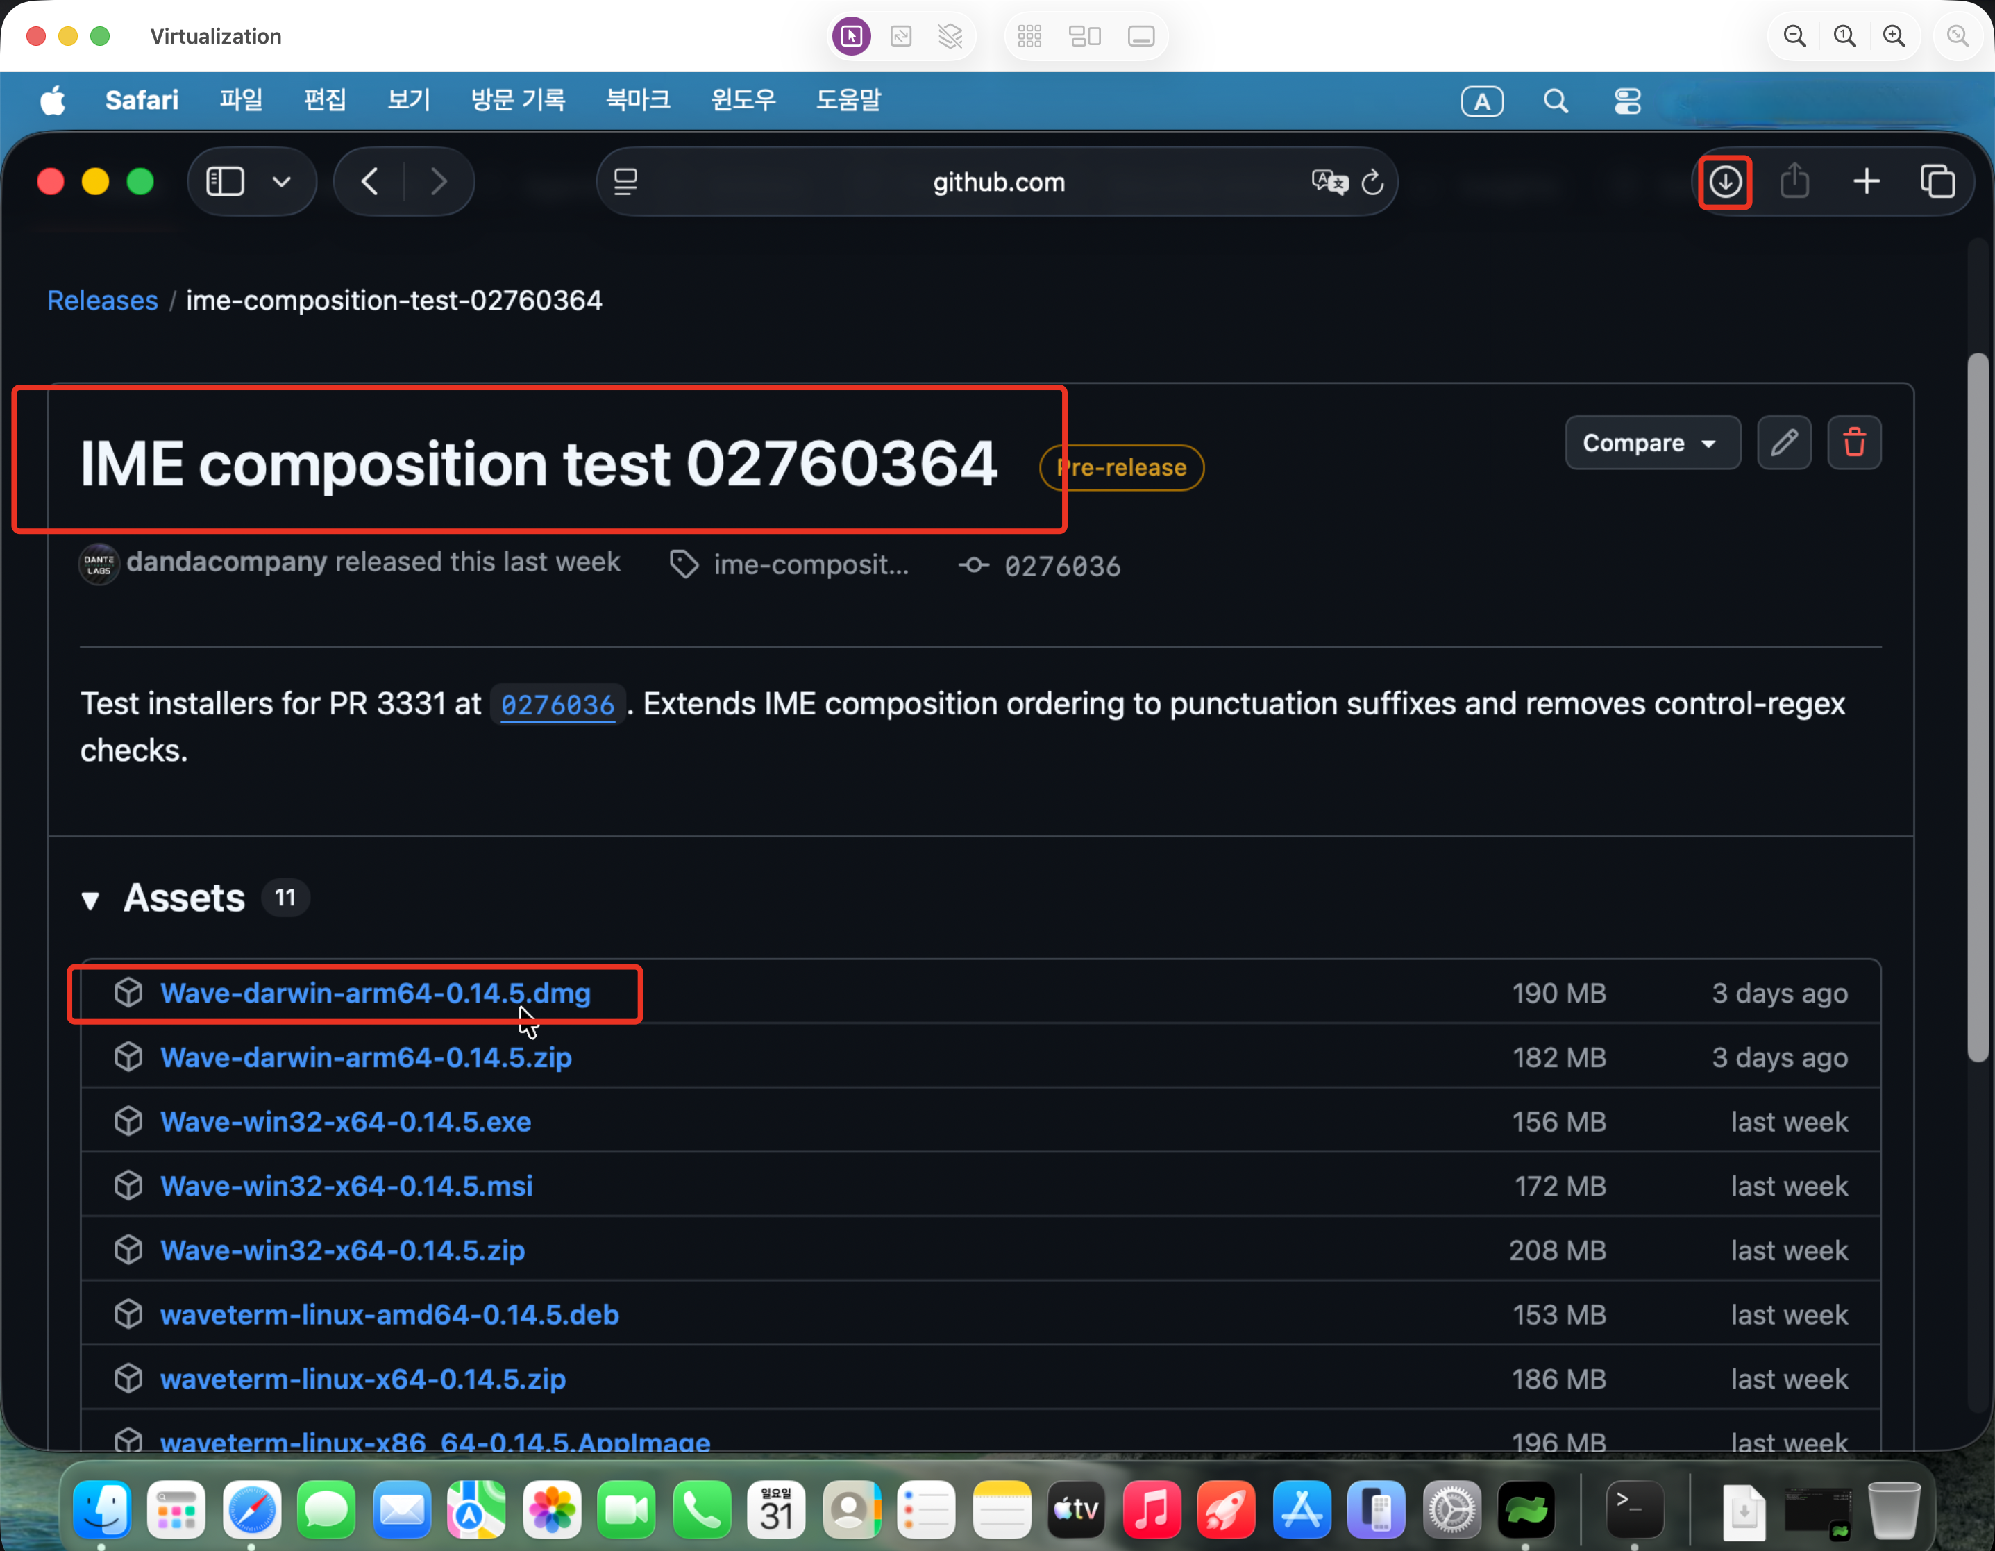Click the input source A icon in menu bar
Viewport: 1995px width, 1551px height.
pyautogui.click(x=1481, y=101)
